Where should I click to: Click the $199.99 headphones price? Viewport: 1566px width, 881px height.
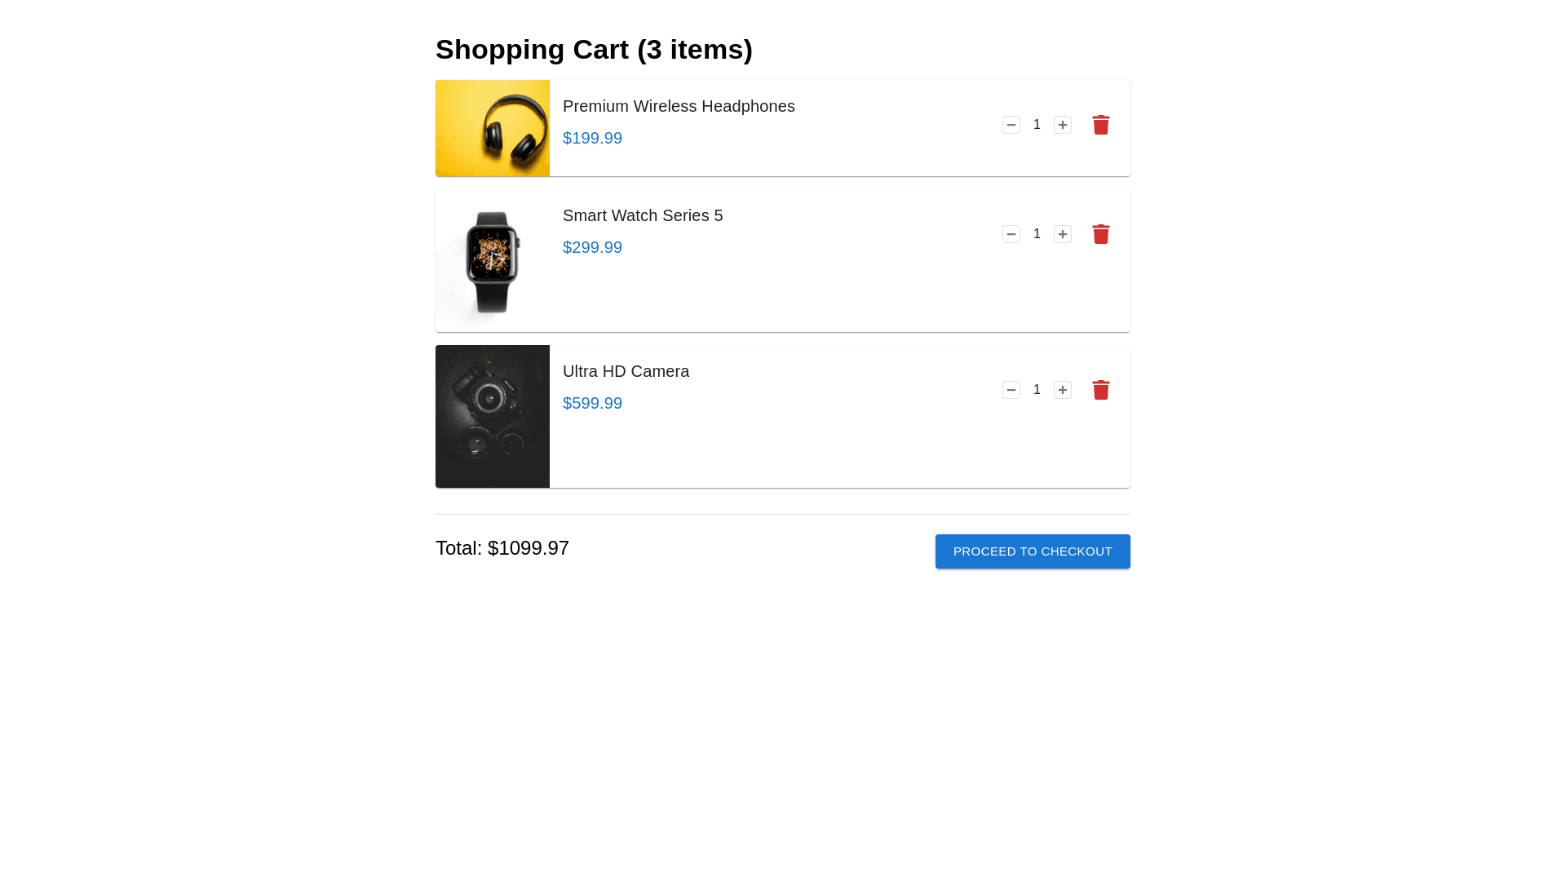coord(592,138)
